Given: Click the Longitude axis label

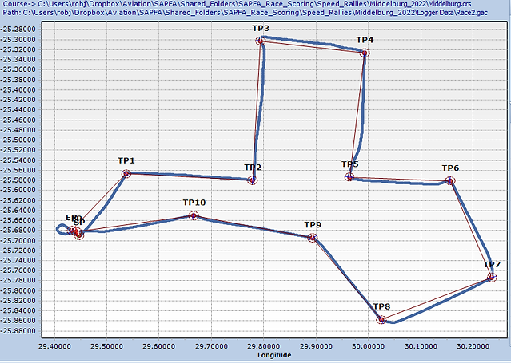Looking at the screenshot, I should coord(274,355).
